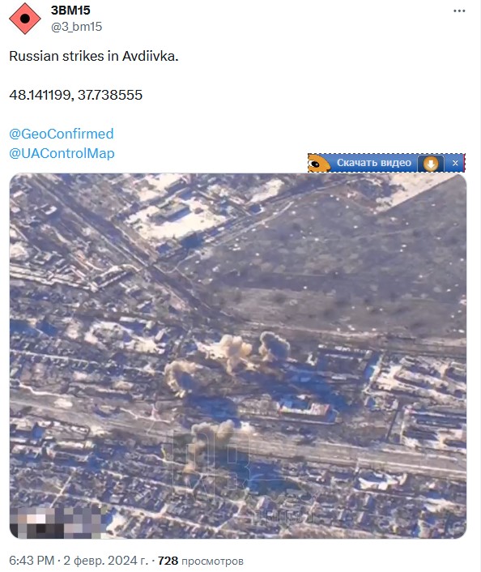Open the 3BM15 display name
Screen dimensions: 481x572
(x=70, y=11)
